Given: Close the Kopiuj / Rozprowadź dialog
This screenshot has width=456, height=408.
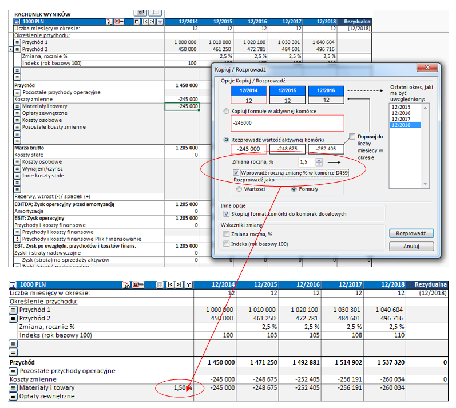Looking at the screenshot, I should (427, 68).
